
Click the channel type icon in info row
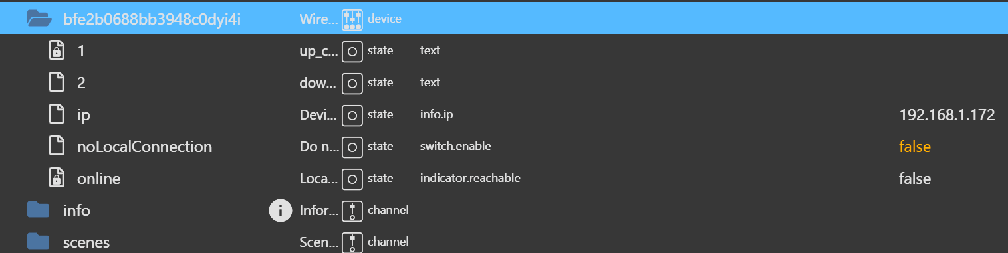(352, 211)
